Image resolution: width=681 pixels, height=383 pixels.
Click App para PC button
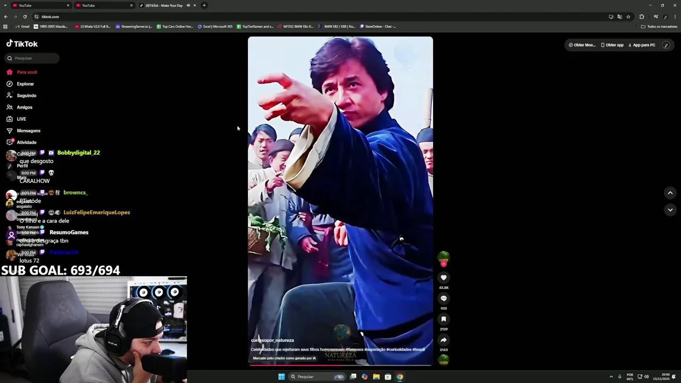(642, 45)
